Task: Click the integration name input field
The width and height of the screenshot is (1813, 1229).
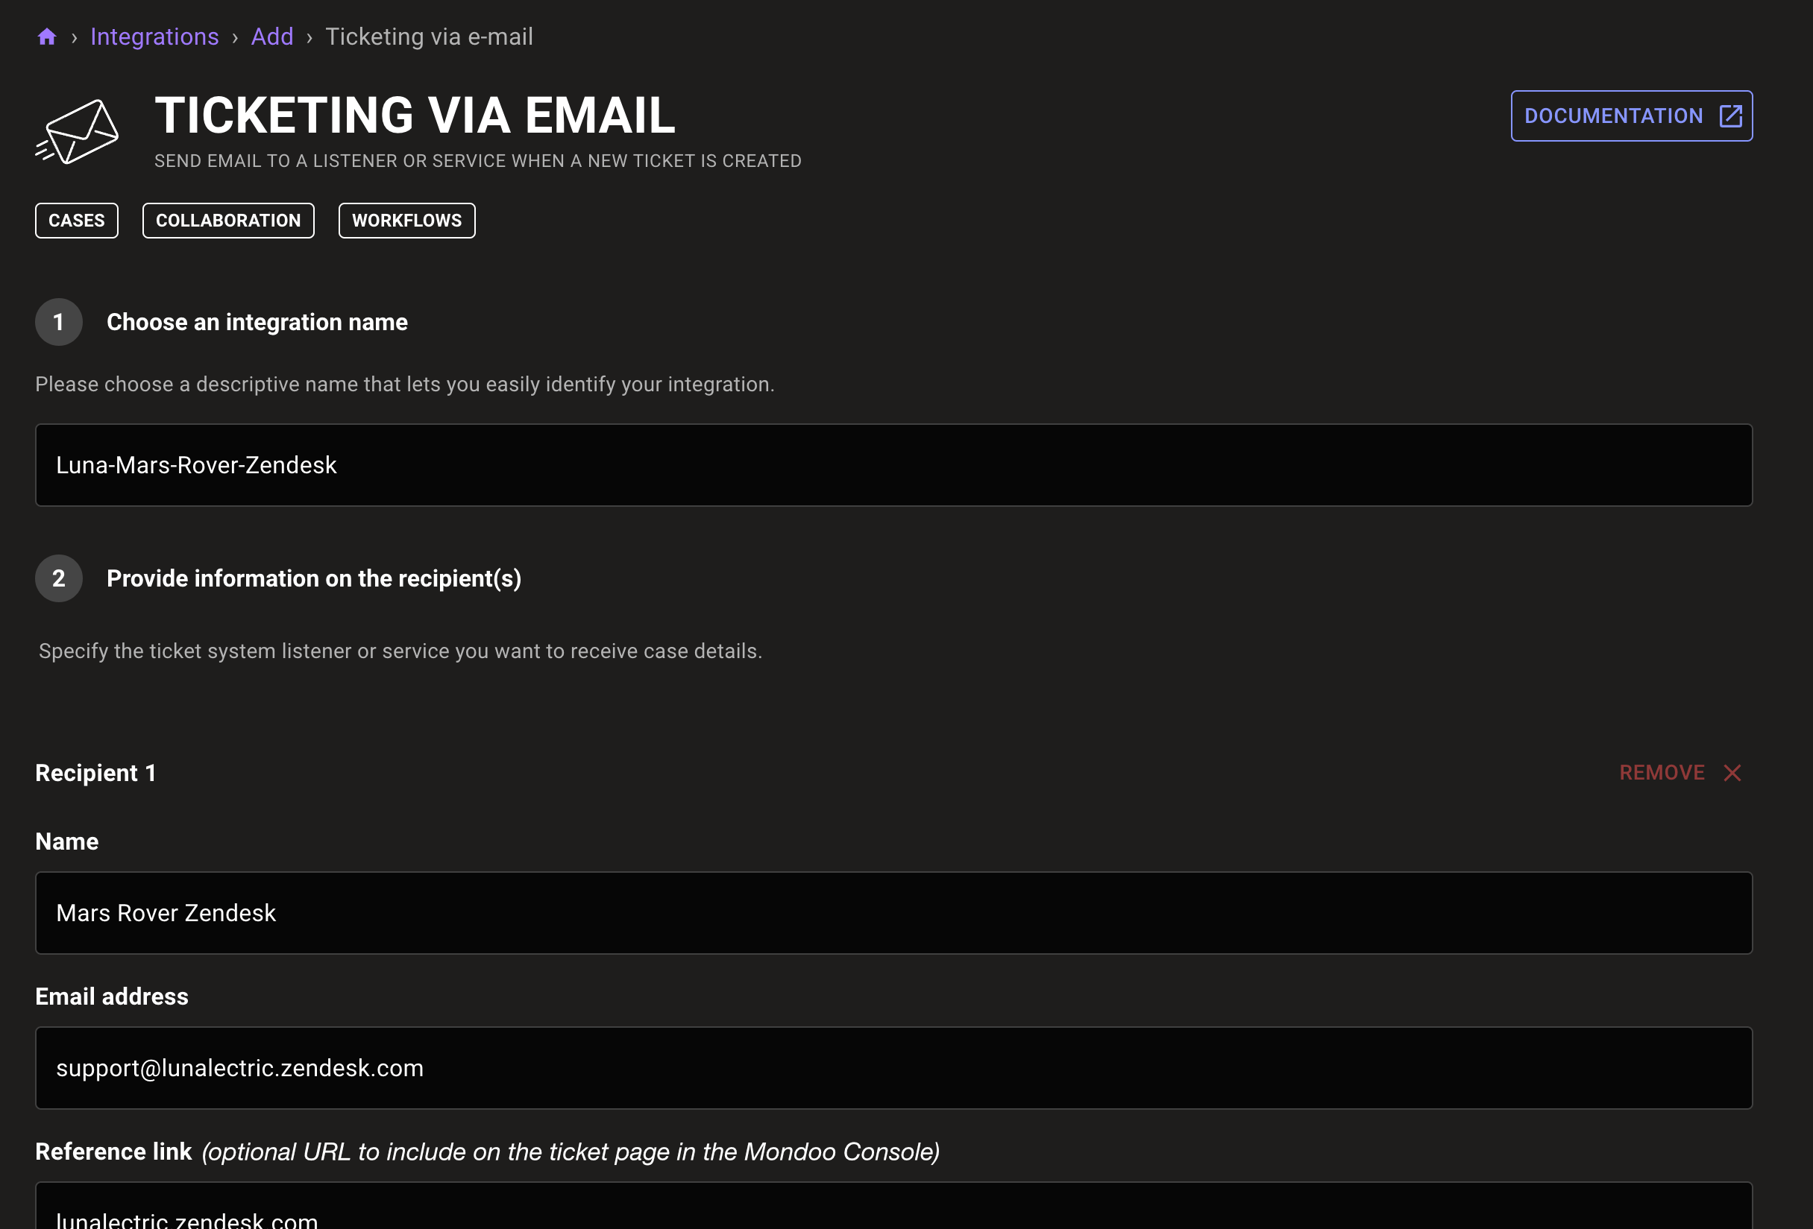Action: pos(893,465)
